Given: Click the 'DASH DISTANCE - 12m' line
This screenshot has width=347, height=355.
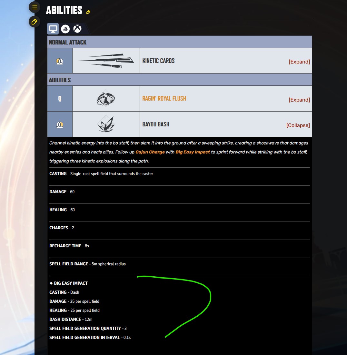Looking at the screenshot, I should click(x=71, y=320).
